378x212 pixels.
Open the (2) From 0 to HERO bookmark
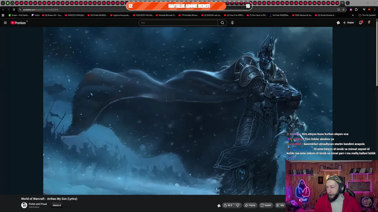pyautogui.click(x=234, y=15)
